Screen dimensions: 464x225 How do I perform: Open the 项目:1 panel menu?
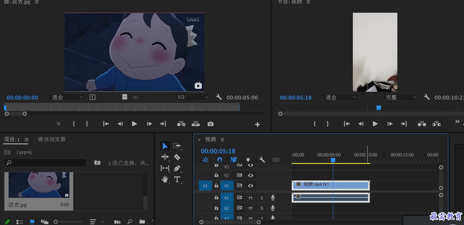[x=27, y=140]
